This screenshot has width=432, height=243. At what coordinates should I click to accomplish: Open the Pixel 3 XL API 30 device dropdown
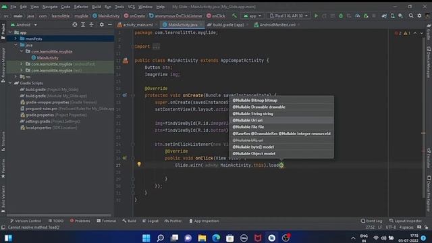point(288,16)
